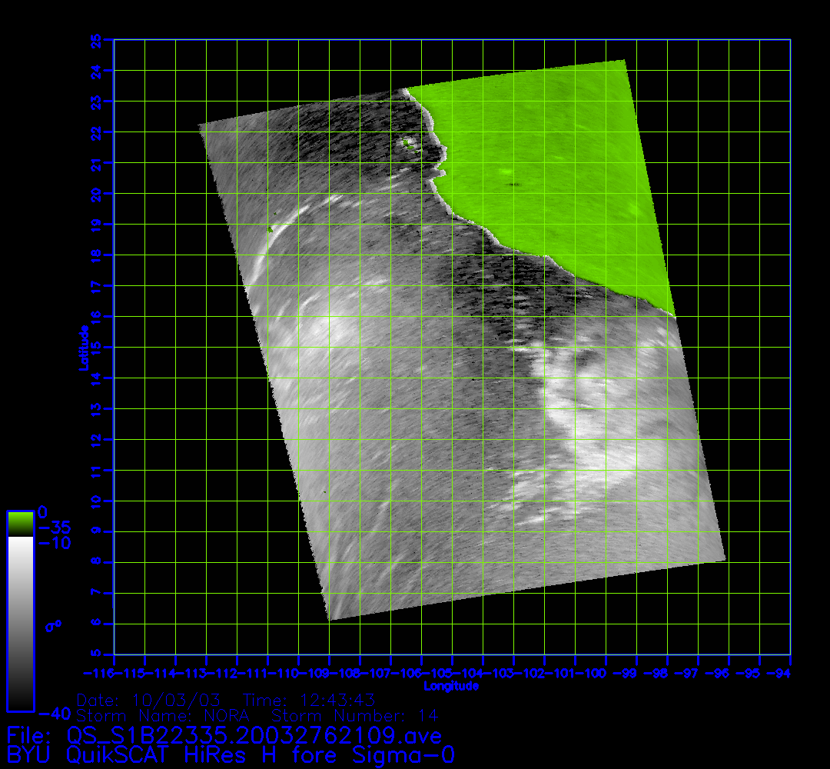Click the sigma-0 symbol beside the color bar
Viewport: 830px width, 769px height.
coord(53,626)
